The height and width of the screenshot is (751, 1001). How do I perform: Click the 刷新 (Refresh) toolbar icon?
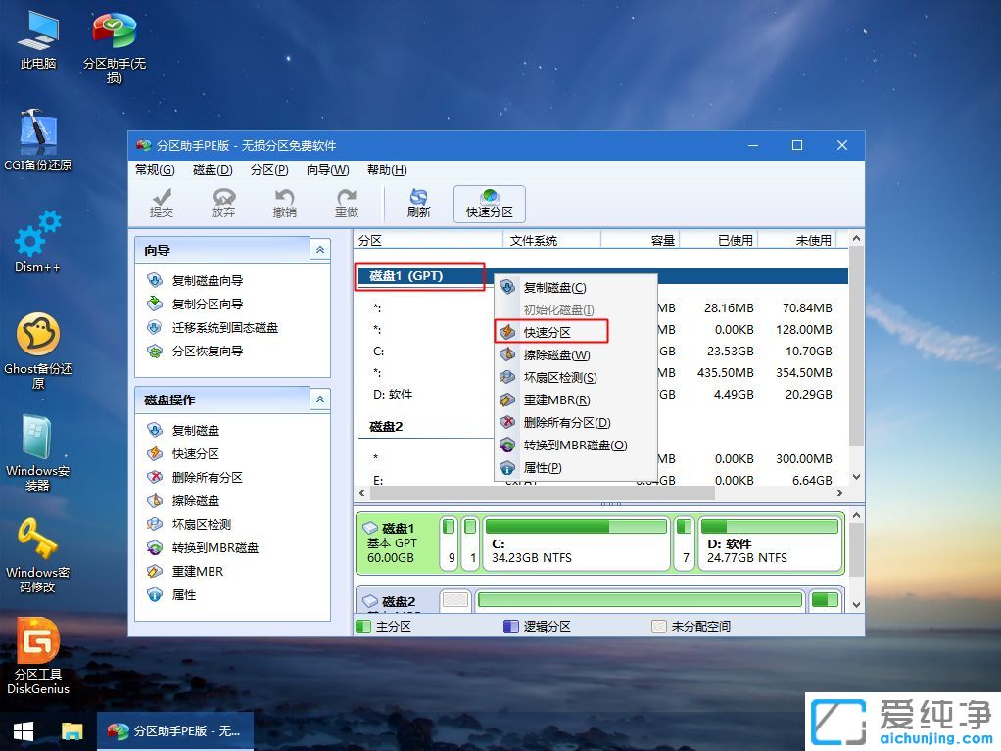point(418,203)
